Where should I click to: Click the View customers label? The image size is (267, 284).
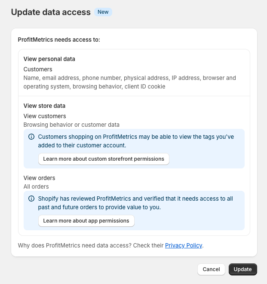(45, 116)
